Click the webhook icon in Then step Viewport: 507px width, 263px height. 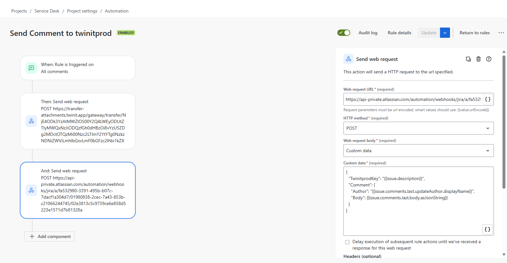pos(31,121)
